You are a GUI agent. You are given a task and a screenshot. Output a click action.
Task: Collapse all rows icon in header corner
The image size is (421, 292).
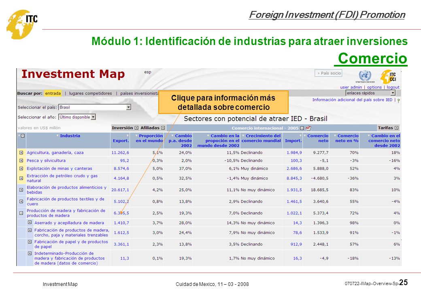click(23, 136)
